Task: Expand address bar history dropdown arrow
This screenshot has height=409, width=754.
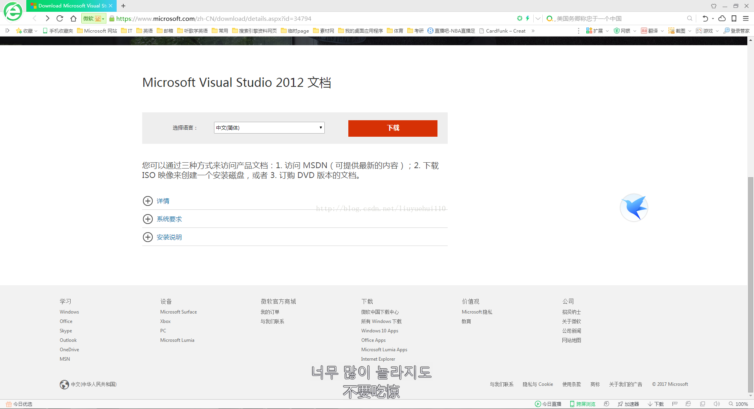Action: (x=538, y=18)
